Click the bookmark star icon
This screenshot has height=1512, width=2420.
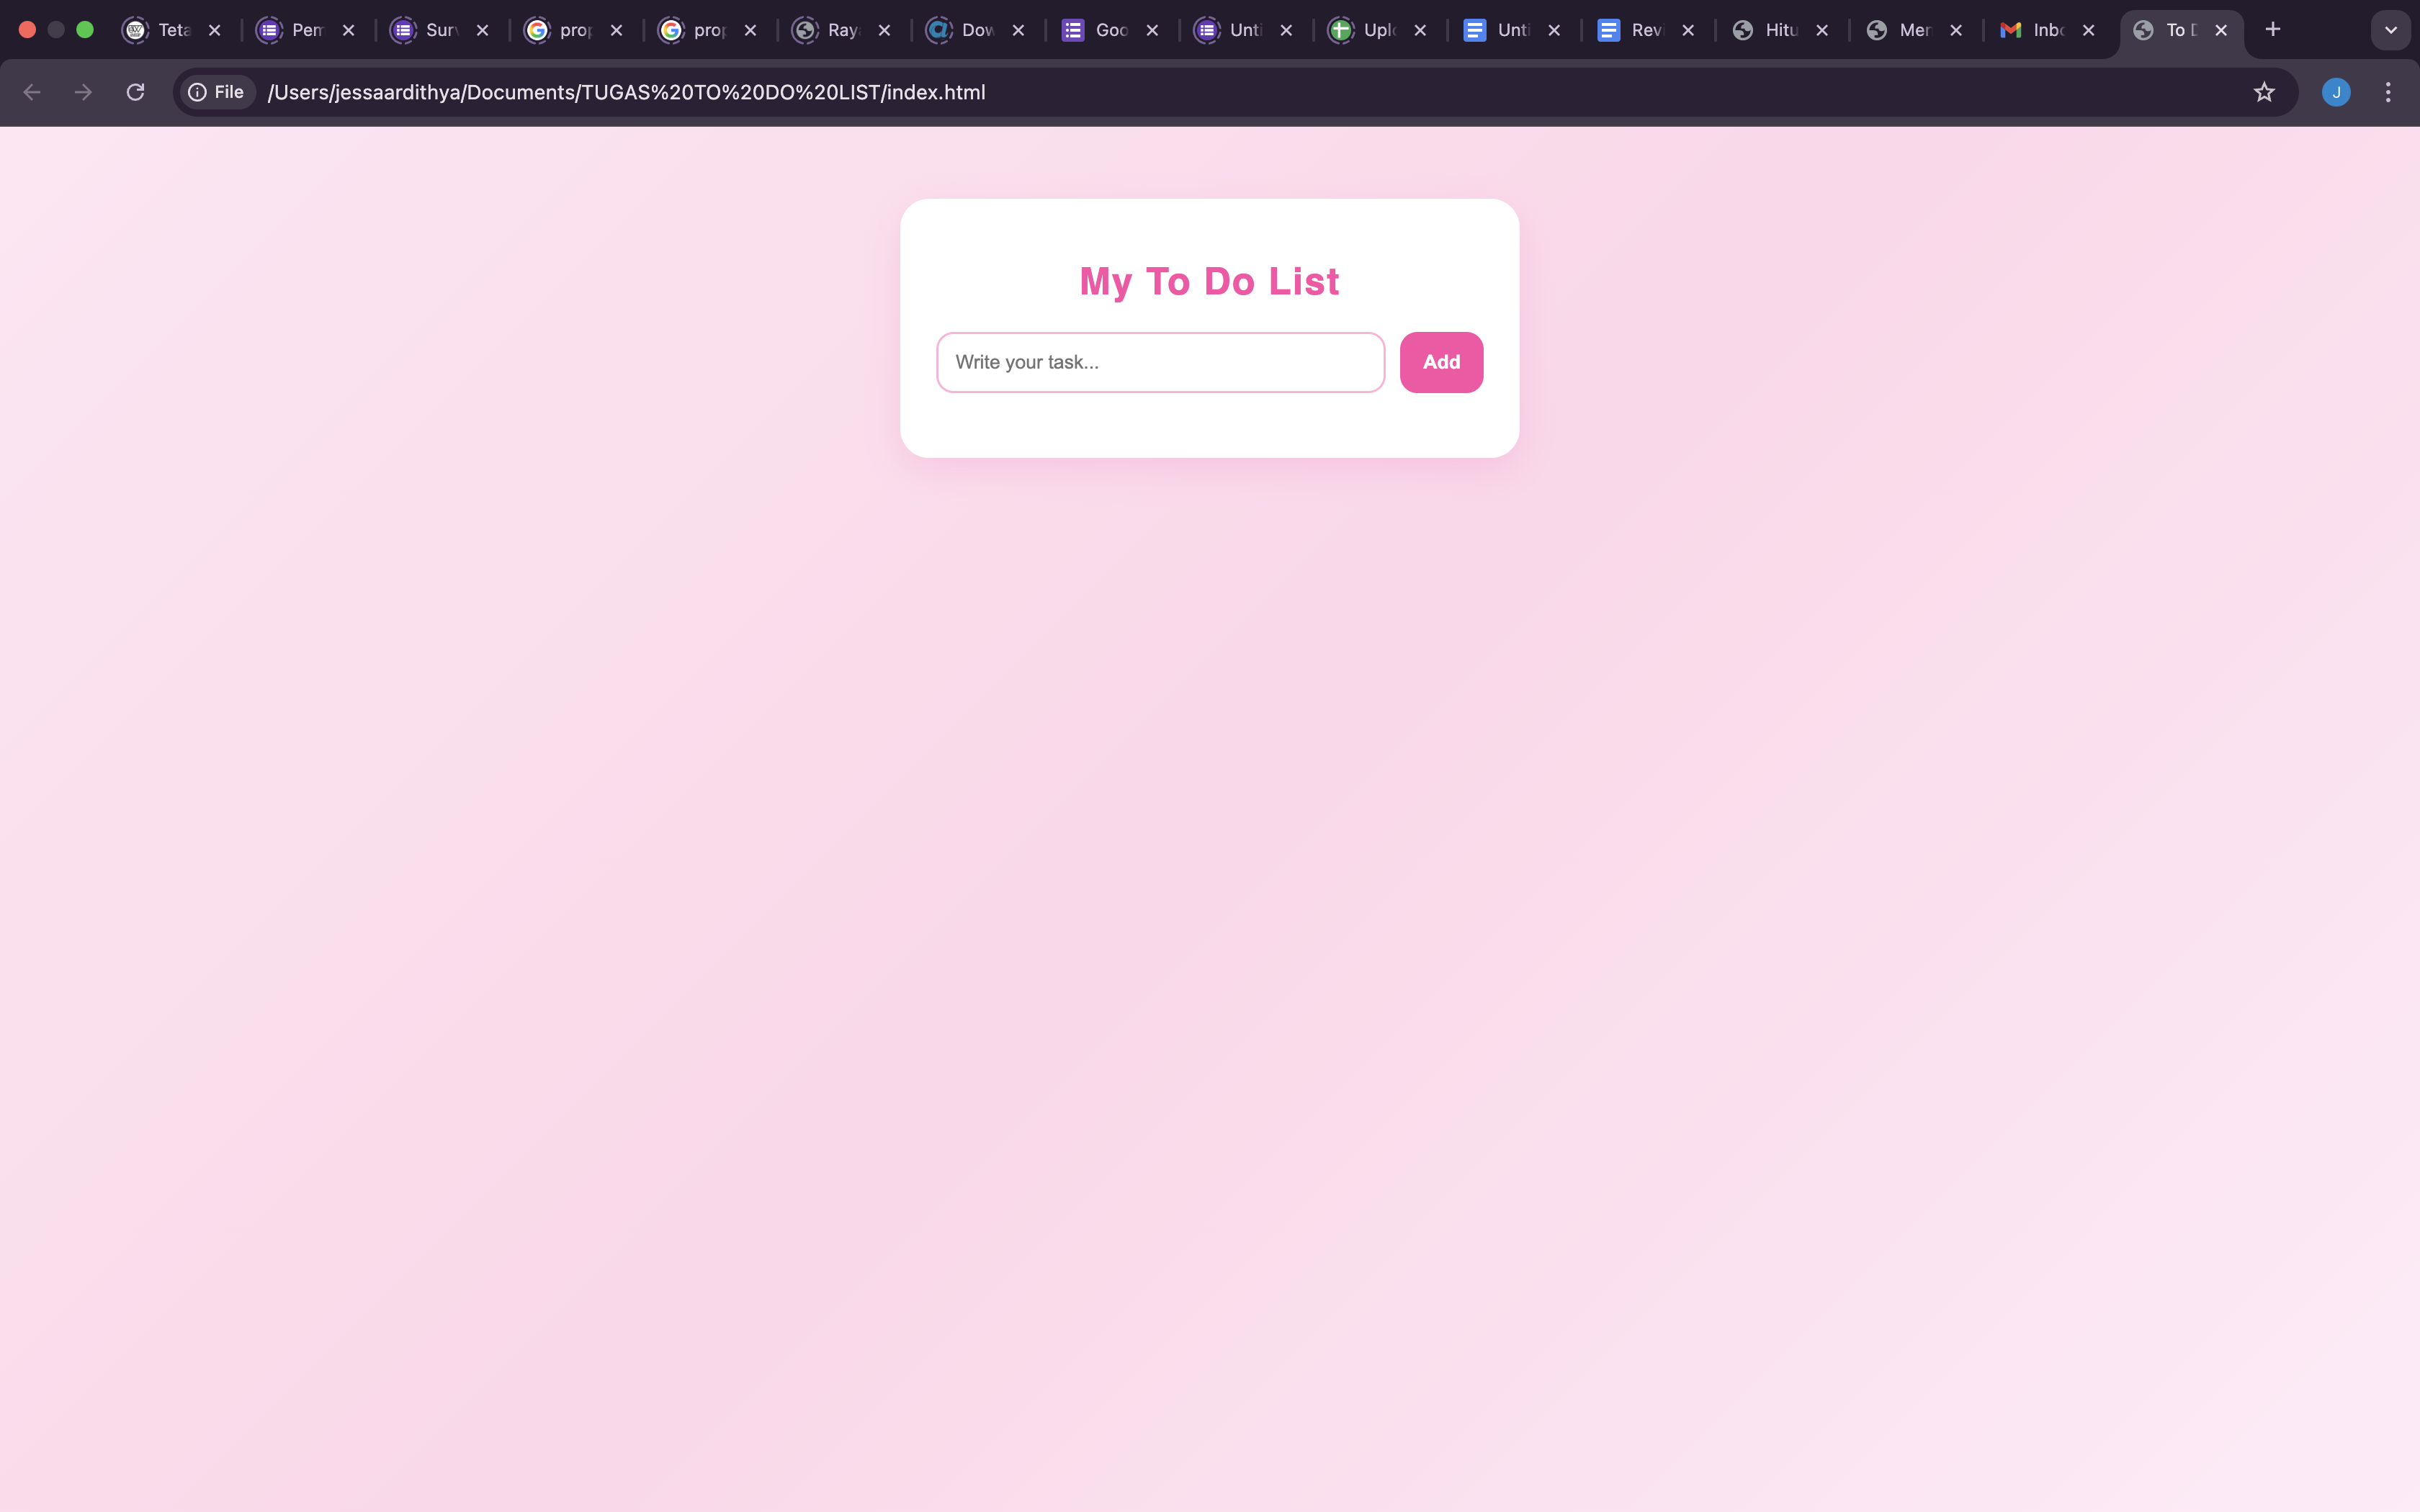(2264, 92)
